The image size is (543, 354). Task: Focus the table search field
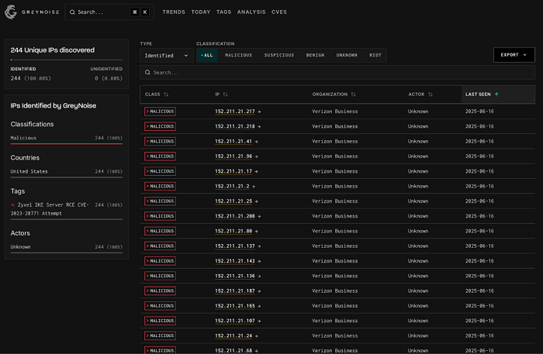(x=337, y=73)
